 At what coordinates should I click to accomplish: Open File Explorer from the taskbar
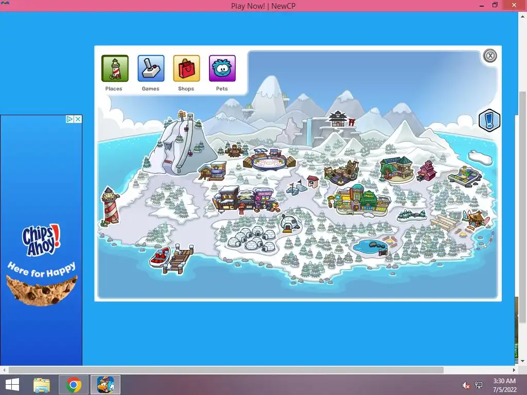coord(42,385)
